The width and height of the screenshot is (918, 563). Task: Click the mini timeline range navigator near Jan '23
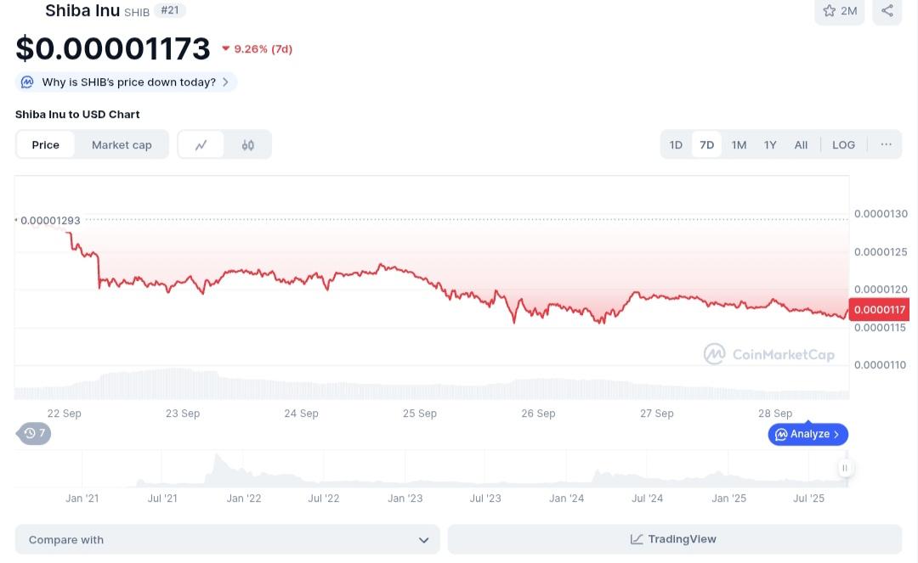click(405, 469)
